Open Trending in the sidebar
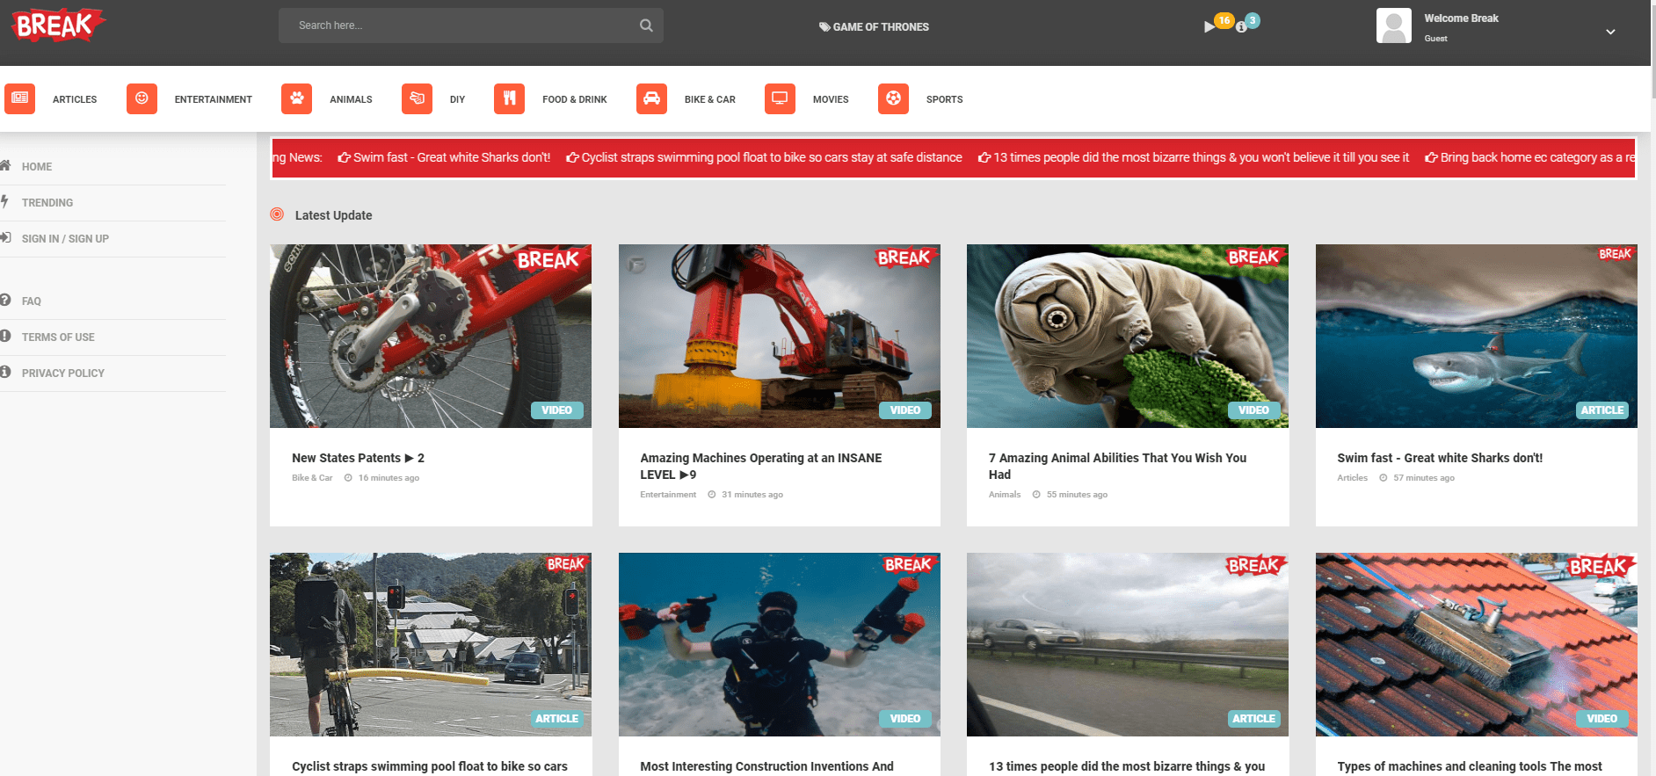1656x776 pixels. click(47, 203)
